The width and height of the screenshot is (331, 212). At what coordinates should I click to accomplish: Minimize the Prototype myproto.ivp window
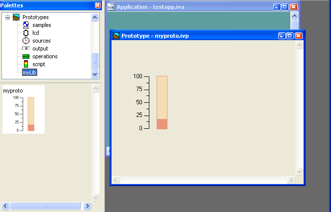point(282,36)
